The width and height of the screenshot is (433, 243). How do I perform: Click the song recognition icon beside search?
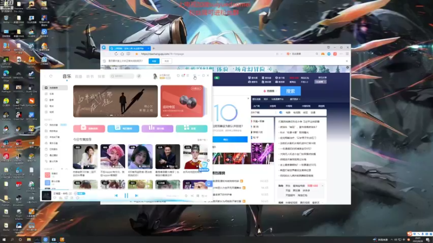[139, 76]
